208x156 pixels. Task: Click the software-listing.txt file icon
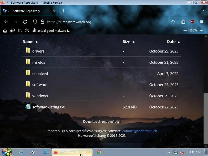pos(28,106)
